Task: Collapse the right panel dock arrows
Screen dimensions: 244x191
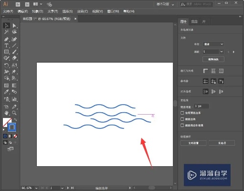Action: (x=240, y=17)
